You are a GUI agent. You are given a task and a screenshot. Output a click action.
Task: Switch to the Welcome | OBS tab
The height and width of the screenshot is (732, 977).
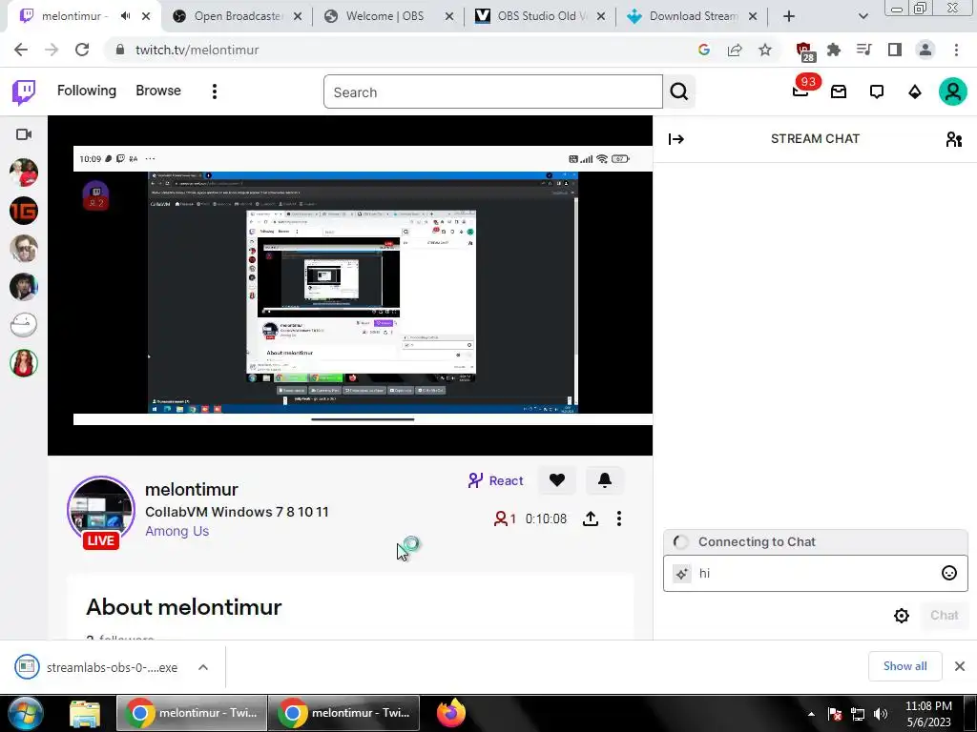[x=387, y=16]
